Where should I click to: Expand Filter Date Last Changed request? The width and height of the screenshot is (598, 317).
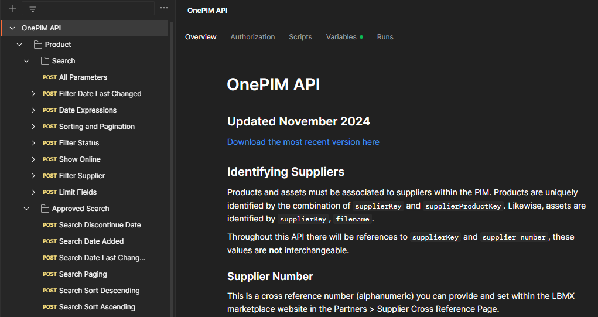33,94
